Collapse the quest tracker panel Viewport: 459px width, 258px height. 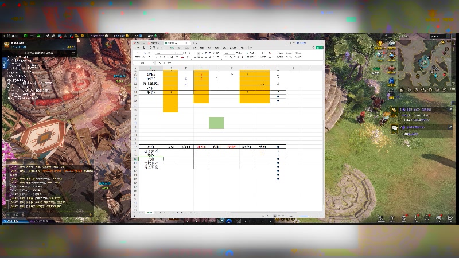[x=453, y=103]
